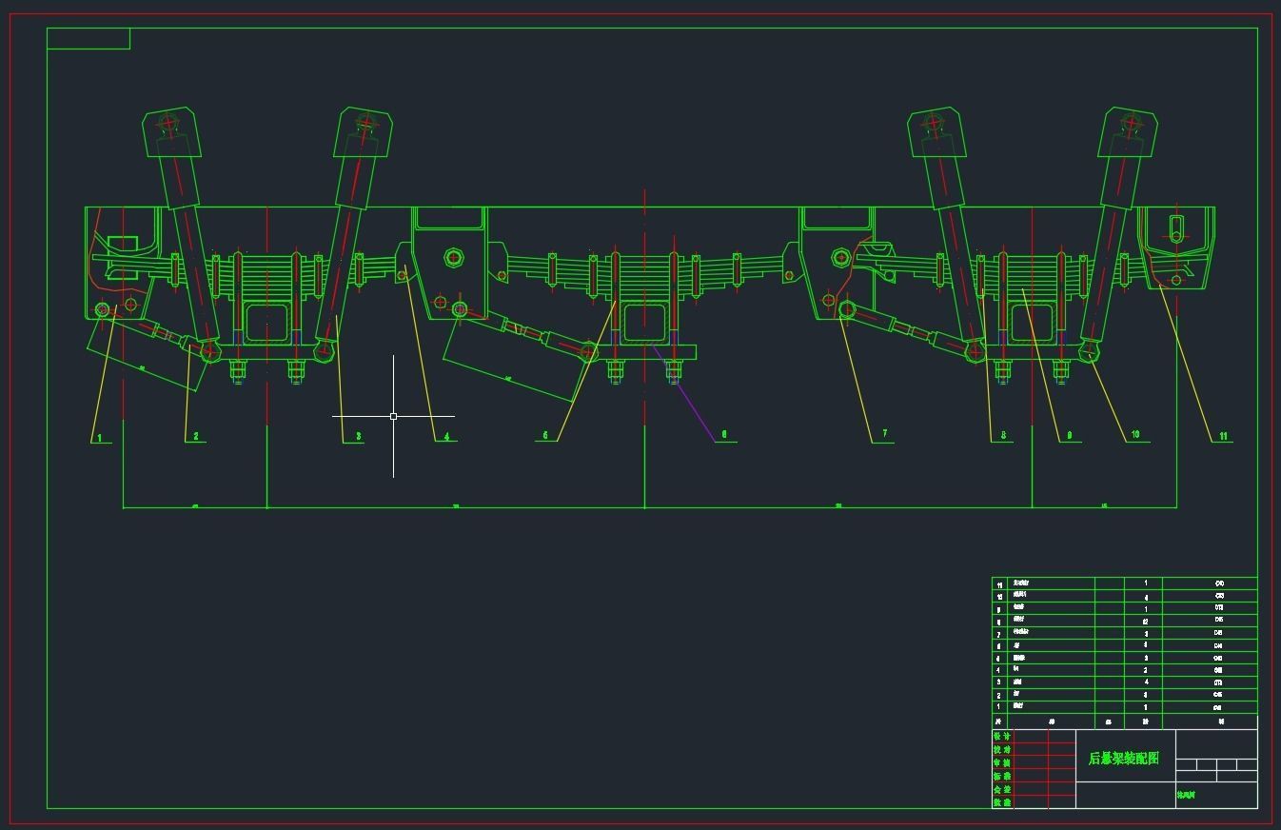Select callout 11 at the far right
The height and width of the screenshot is (830, 1281).
click(1224, 438)
